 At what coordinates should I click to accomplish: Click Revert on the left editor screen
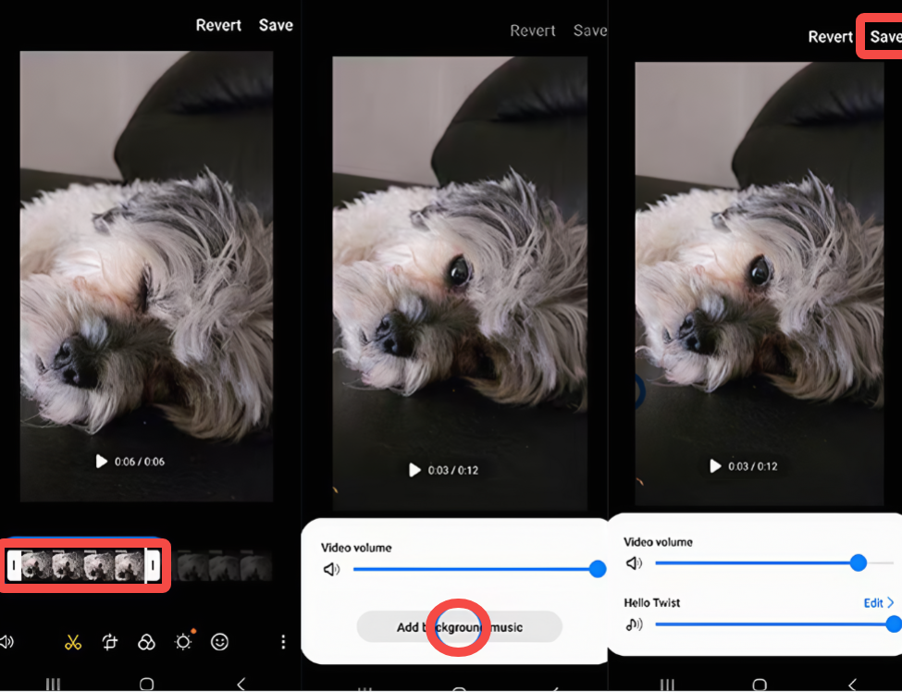coord(219,25)
